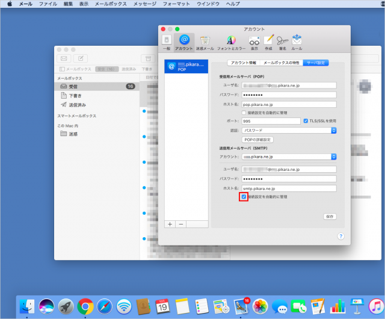Click POP パスワード field
This screenshot has width=385, height=319.
tap(289, 95)
